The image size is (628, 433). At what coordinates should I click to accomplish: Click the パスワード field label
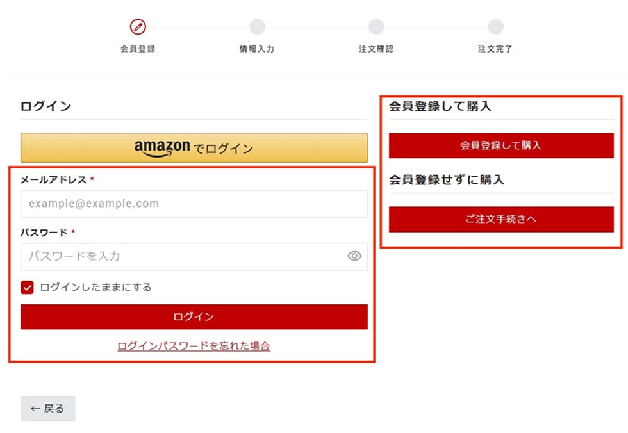[44, 233]
